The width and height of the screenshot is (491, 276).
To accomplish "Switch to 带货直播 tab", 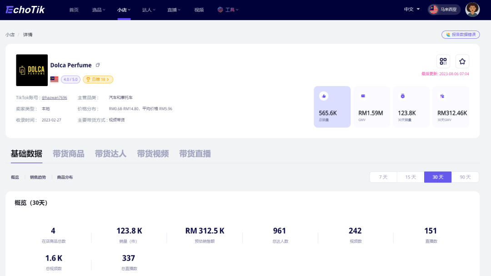I will (195, 153).
